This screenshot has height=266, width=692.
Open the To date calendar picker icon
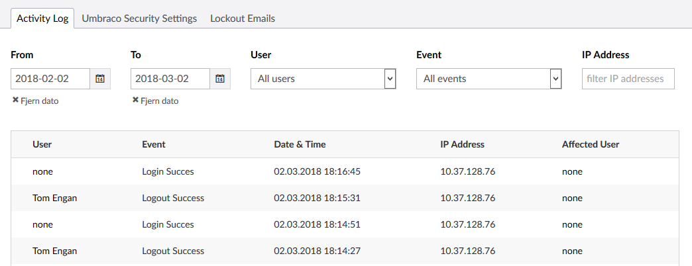pos(220,79)
